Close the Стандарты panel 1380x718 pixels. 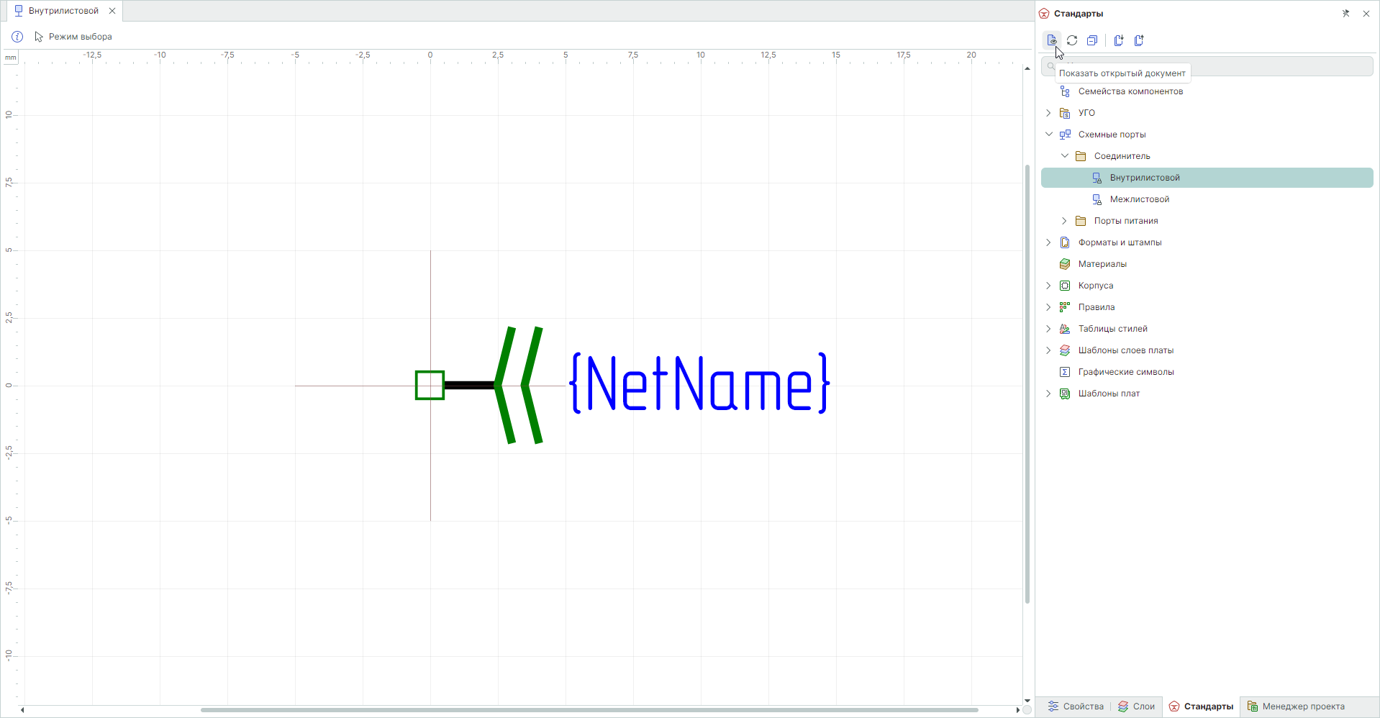click(1366, 14)
